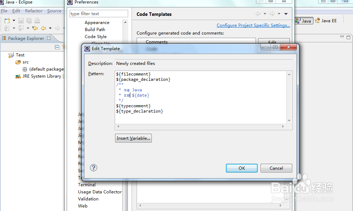Click the Insert Variable button
Viewport: 353px width, 211px height.
(133, 138)
